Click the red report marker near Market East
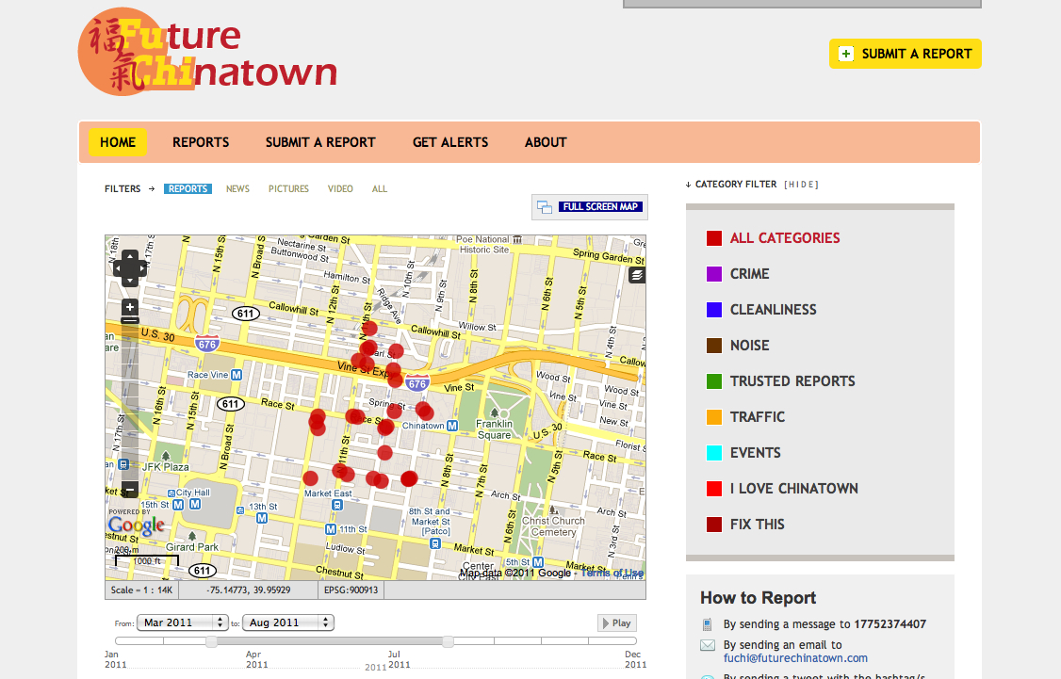Screen dimensions: 1061x679 pyautogui.click(x=311, y=478)
